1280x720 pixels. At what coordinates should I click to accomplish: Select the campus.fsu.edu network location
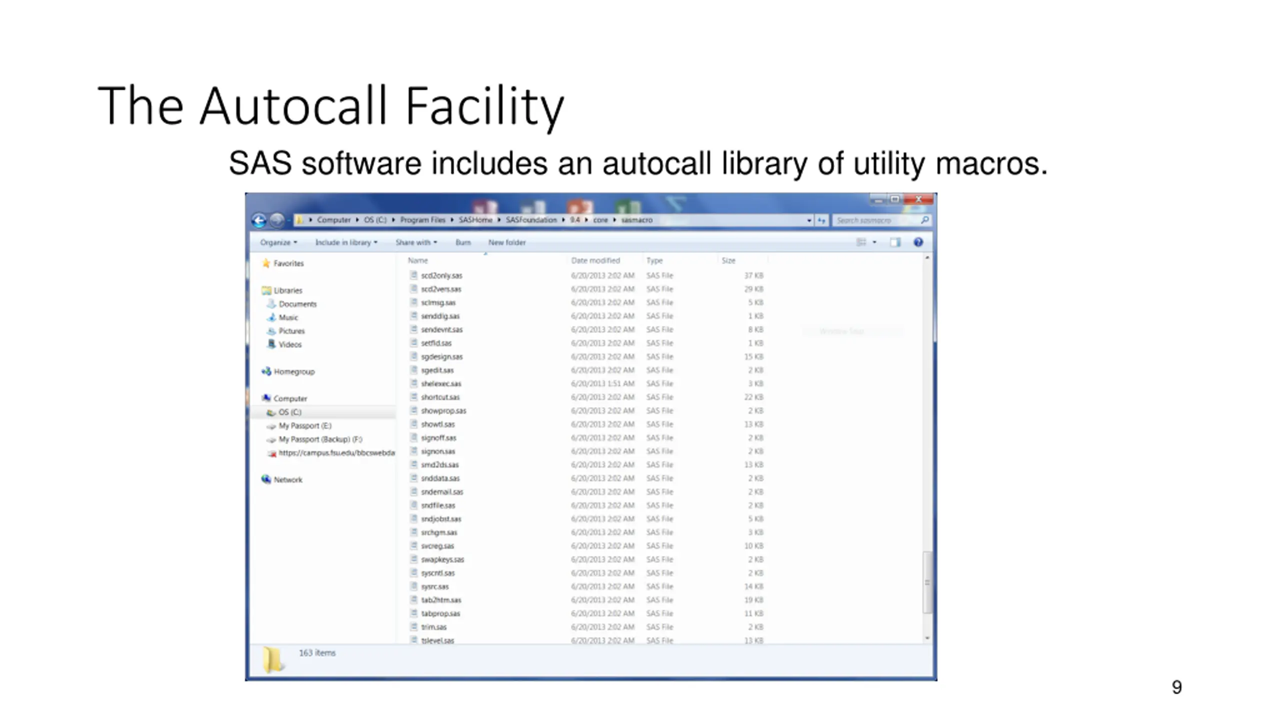pos(336,452)
